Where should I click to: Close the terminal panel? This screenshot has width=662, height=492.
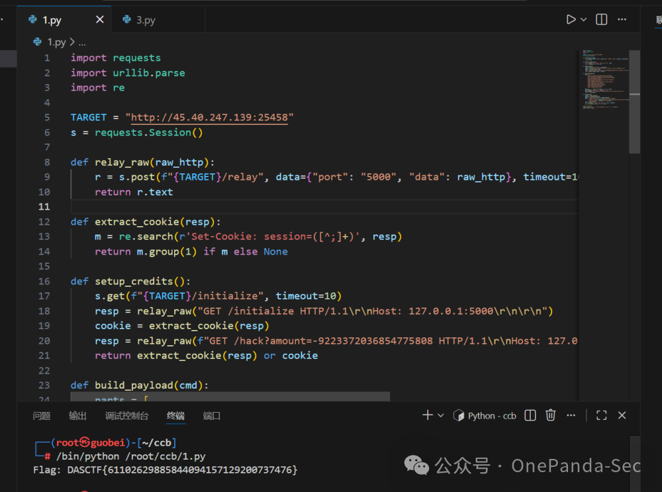[x=622, y=415]
